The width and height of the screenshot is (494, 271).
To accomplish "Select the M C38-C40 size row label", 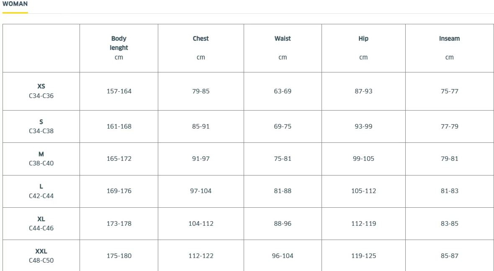I will pos(41,159).
